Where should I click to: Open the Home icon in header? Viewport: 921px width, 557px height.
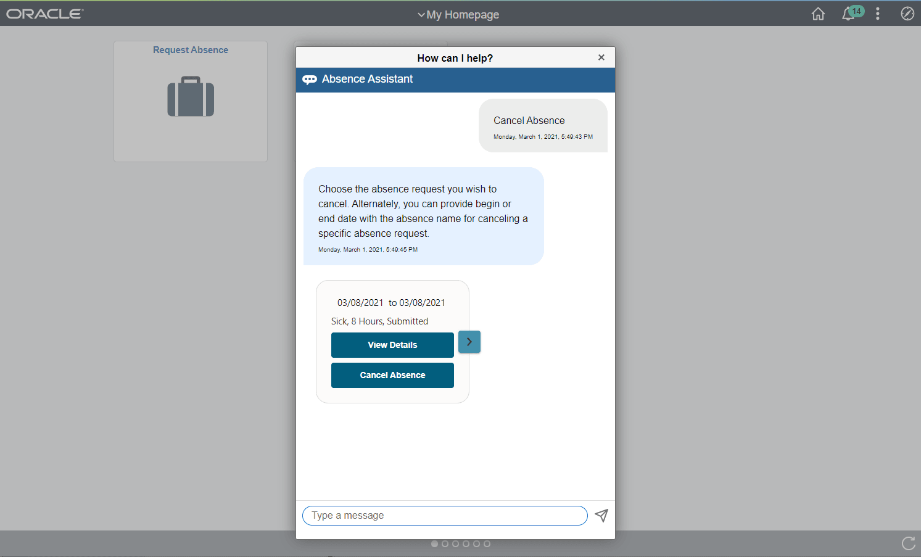(818, 14)
